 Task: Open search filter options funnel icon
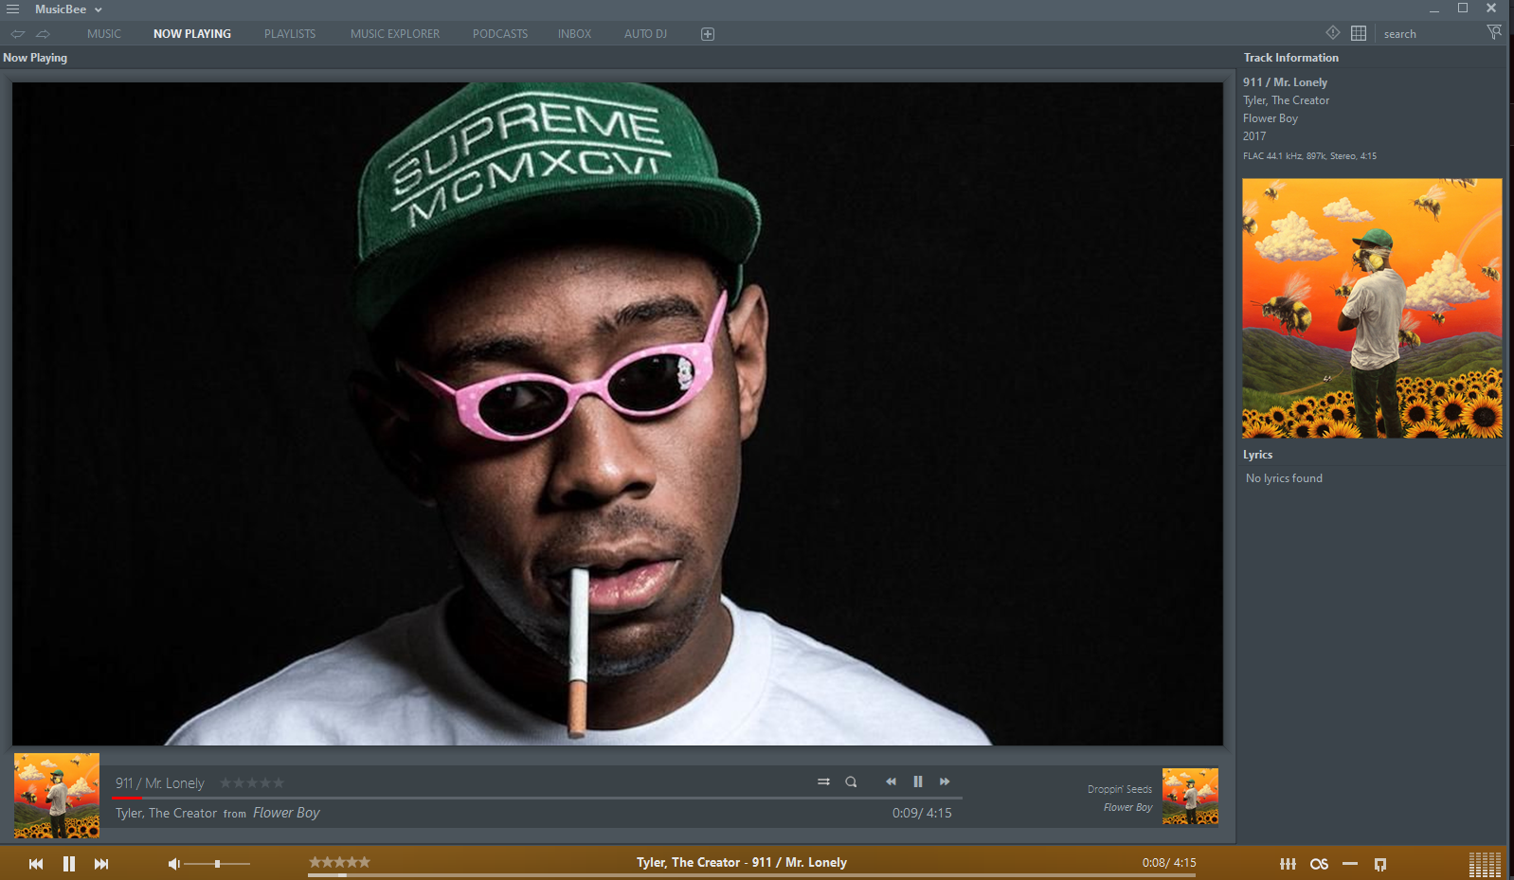pos(1494,33)
